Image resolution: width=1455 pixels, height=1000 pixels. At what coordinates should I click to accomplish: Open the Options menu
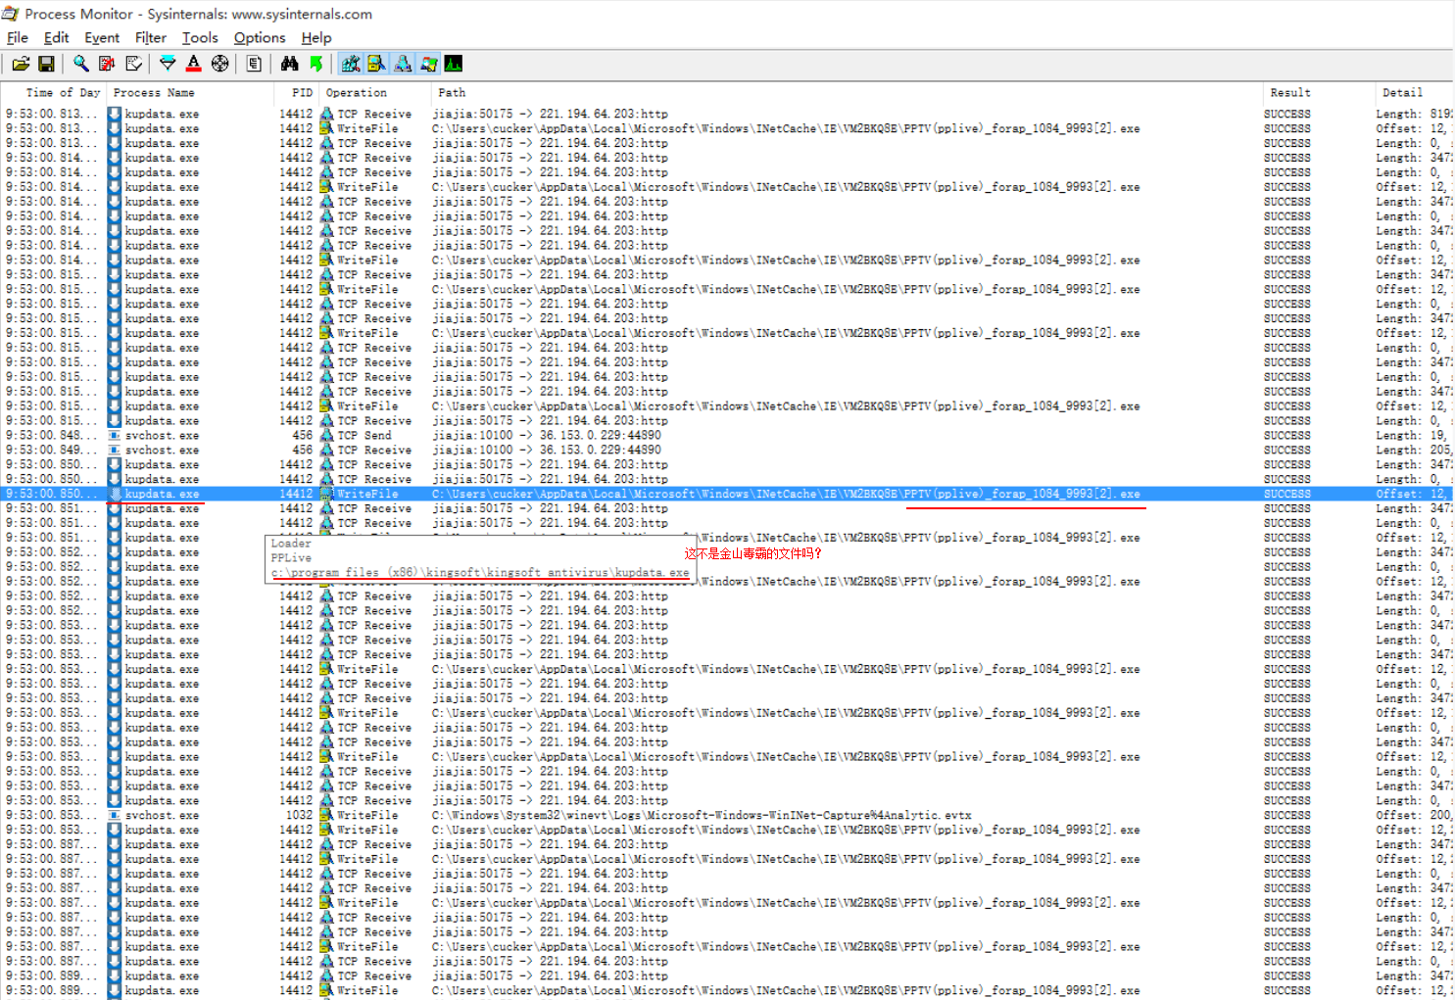point(259,37)
